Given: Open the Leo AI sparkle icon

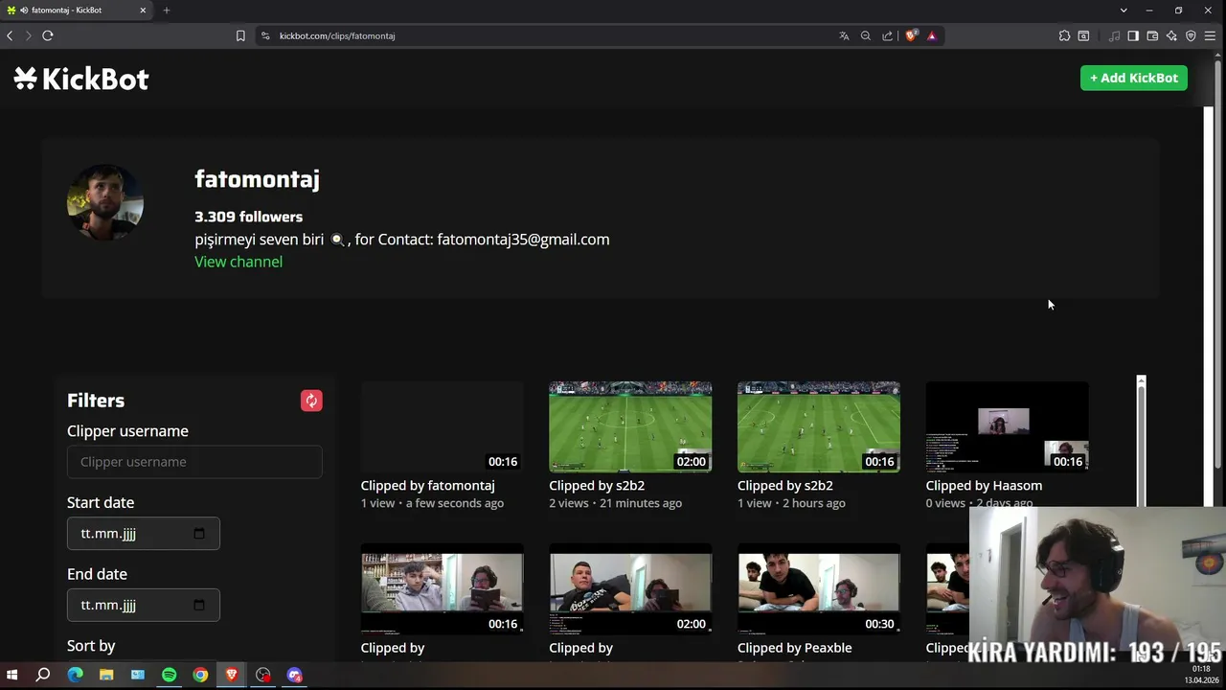Looking at the screenshot, I should pos(1171,35).
